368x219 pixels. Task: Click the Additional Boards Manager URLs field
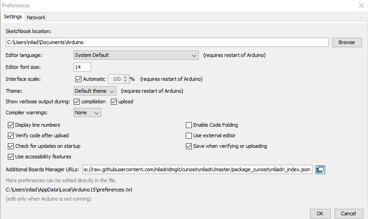[x=197, y=169]
